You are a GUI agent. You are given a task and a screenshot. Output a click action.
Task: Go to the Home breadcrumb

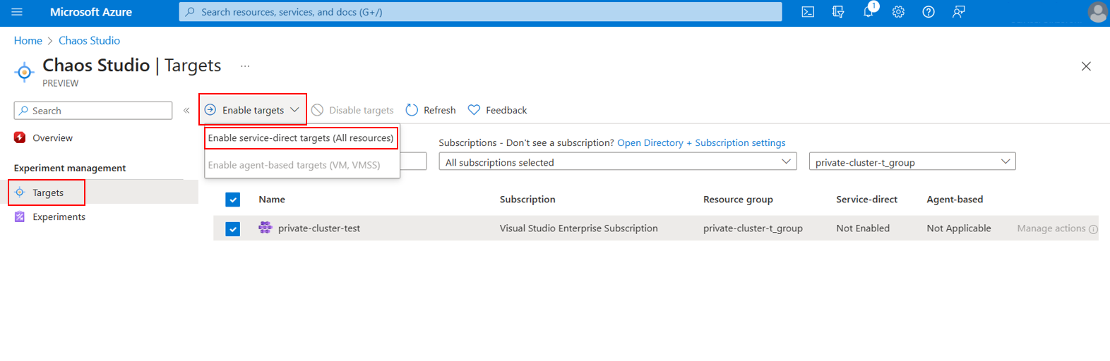pyautogui.click(x=28, y=40)
